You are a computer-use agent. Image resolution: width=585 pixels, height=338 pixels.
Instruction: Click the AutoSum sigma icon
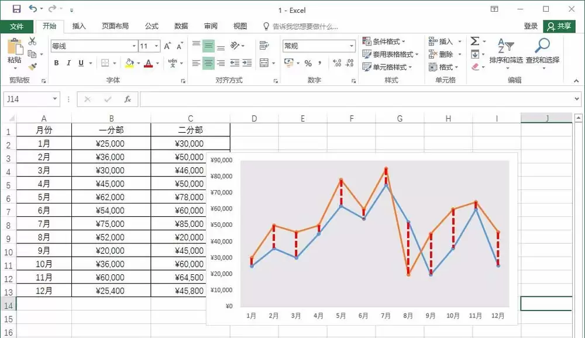[474, 41]
